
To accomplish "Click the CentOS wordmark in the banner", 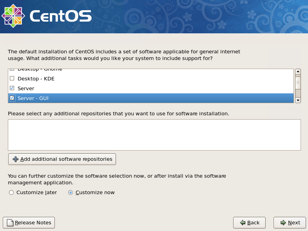I will [60, 16].
